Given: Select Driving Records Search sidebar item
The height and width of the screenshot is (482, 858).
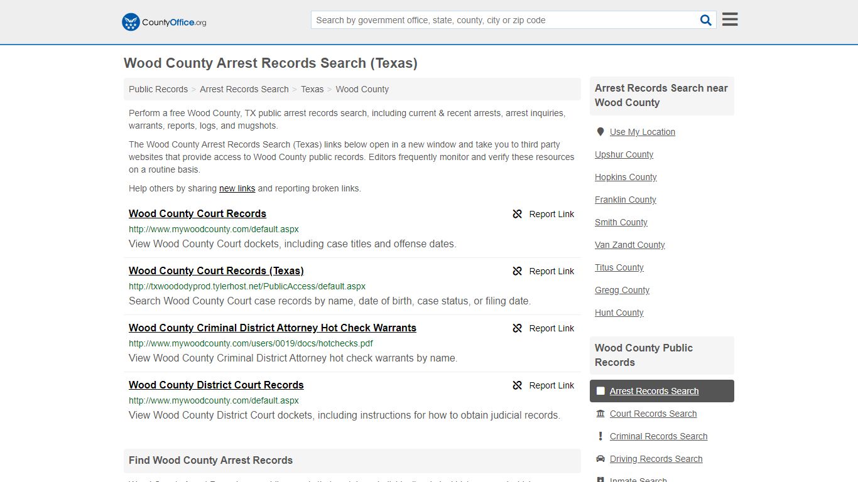Looking at the screenshot, I should [656, 459].
